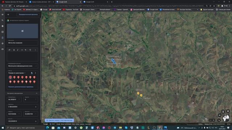Screen dimensions: 232x130
Task: Click capture this view button on map
Action: pyautogui.click(x=59, y=120)
